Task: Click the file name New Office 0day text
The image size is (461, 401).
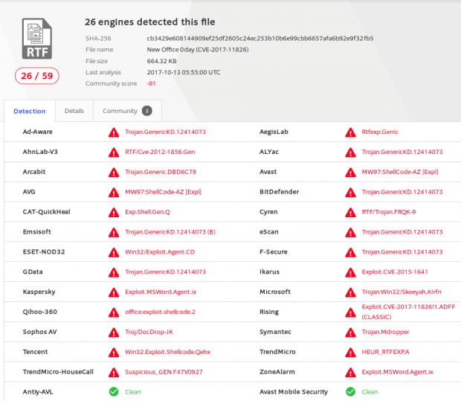Action: (198, 49)
